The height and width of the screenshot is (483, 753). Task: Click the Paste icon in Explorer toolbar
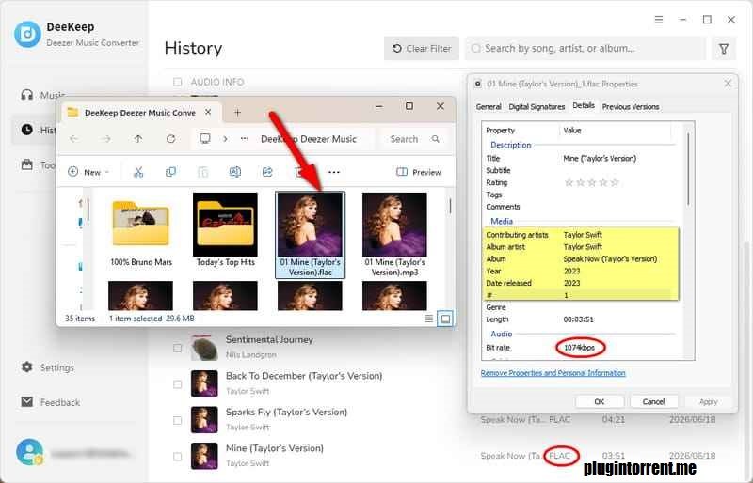click(202, 172)
